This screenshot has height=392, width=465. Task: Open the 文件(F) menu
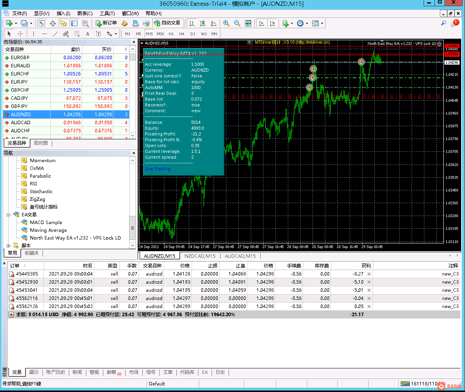[19, 13]
